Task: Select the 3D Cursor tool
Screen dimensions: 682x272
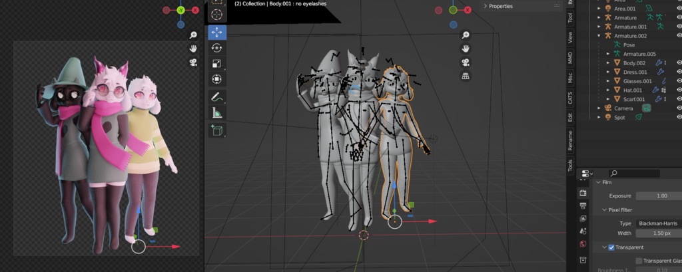Action: point(216,15)
